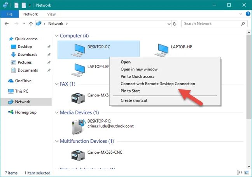Collapse the Computer (4) group
252x177 pixels.
pos(56,36)
